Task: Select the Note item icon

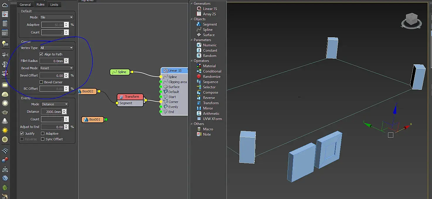Action: (199, 134)
